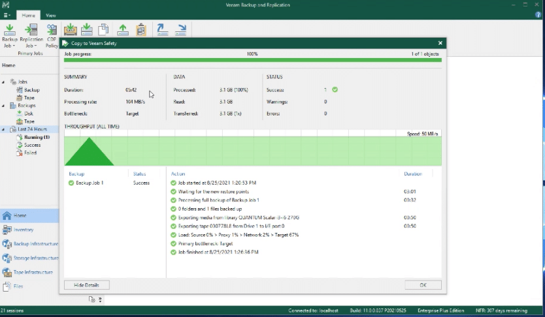Click the copy pages icon in ribbon

[103, 29]
